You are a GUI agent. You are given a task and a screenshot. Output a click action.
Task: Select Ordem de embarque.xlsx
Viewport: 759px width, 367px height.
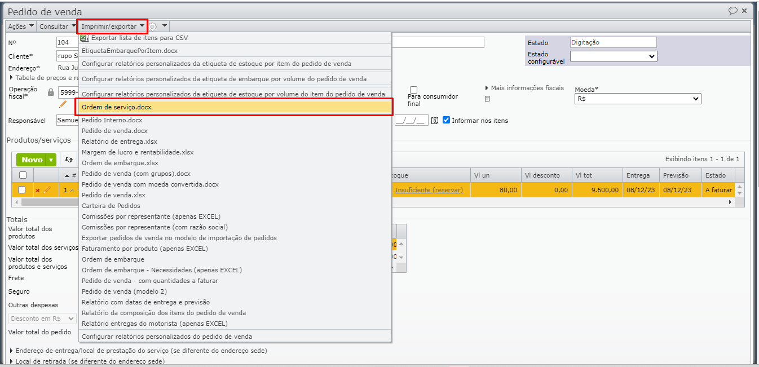[235, 163]
